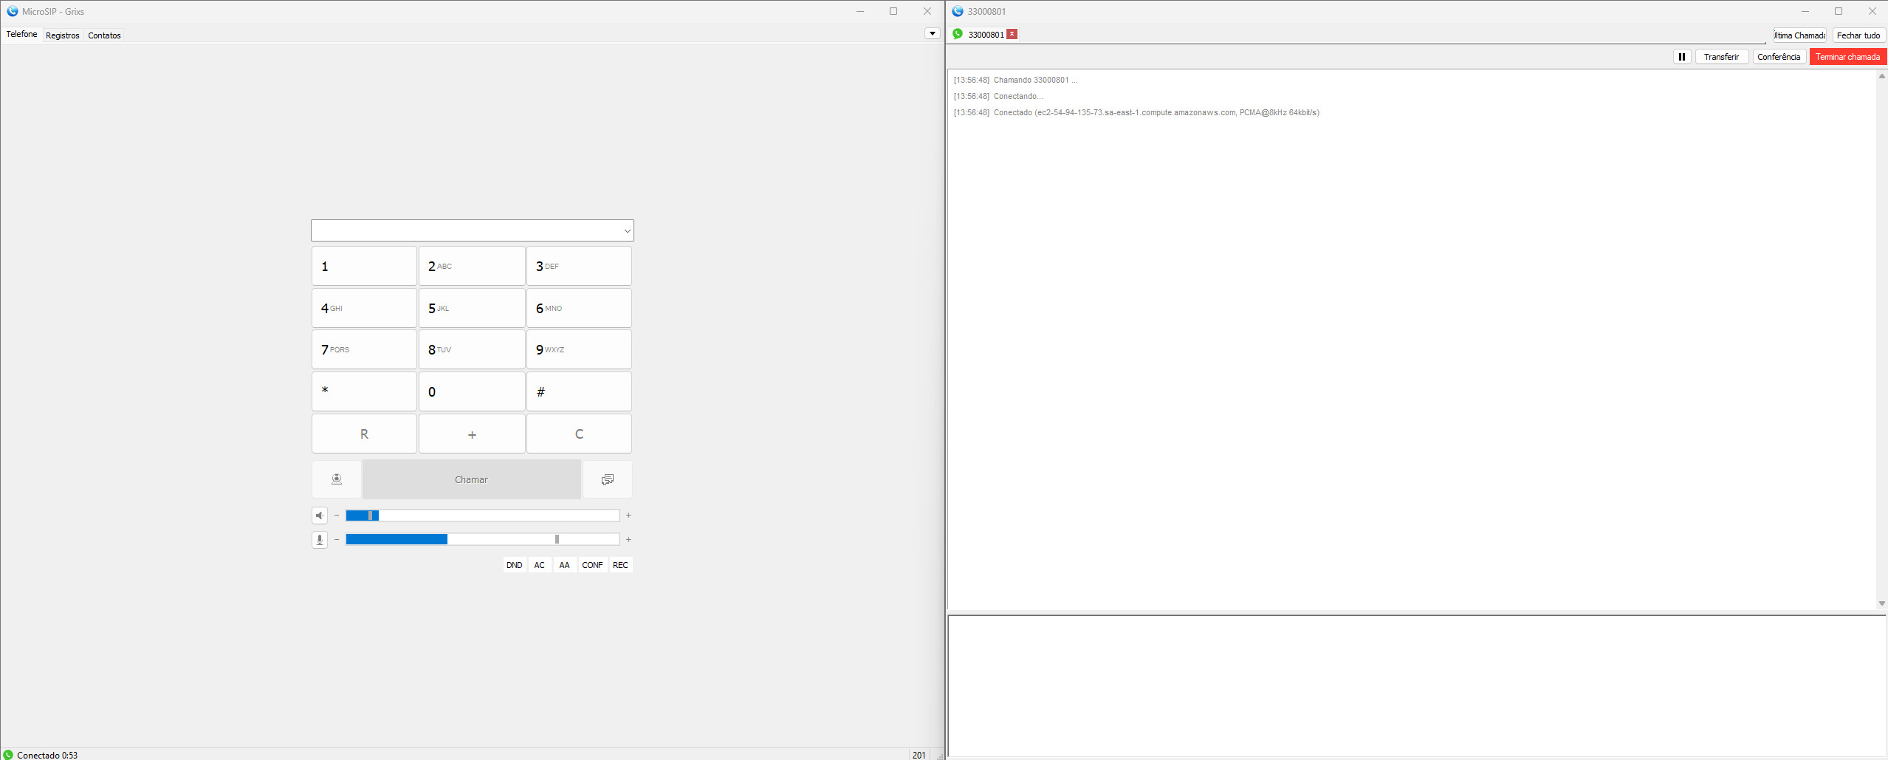This screenshot has height=760, width=1888.
Task: Enable AA auto answer toggle
Action: pos(564,565)
